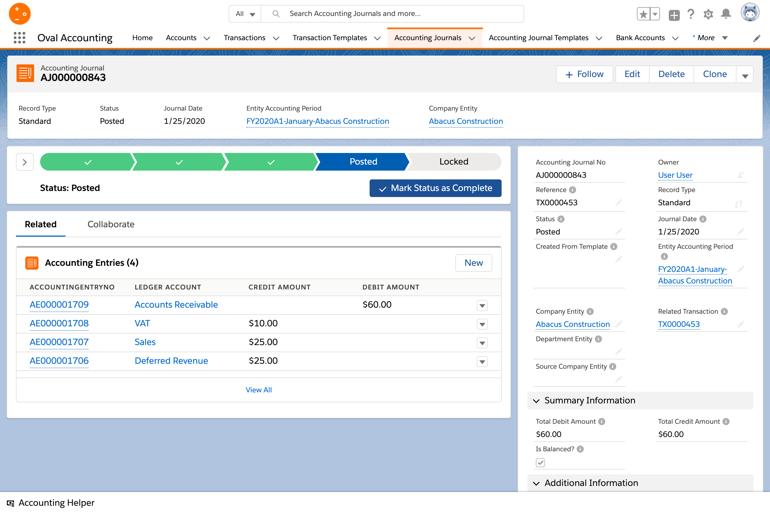Image resolution: width=770 pixels, height=514 pixels.
Task: Select the Locked stage in path
Action: [454, 162]
